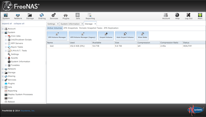
Task: Open the Storage toolbar icon
Action: [30, 16]
